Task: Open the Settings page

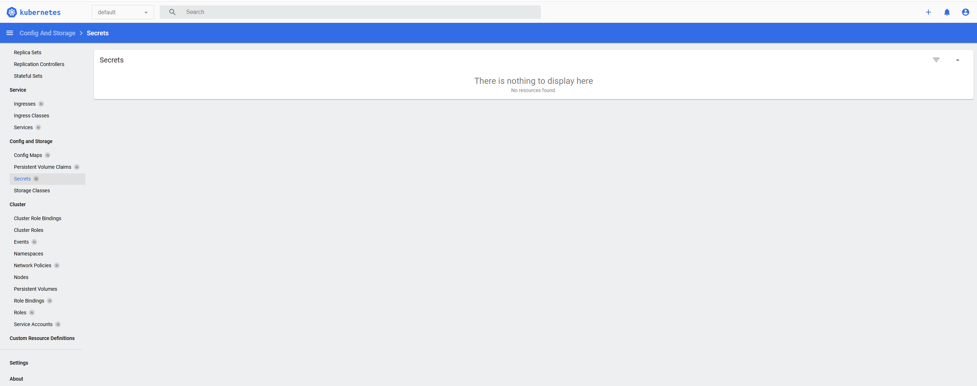Action: click(x=19, y=362)
